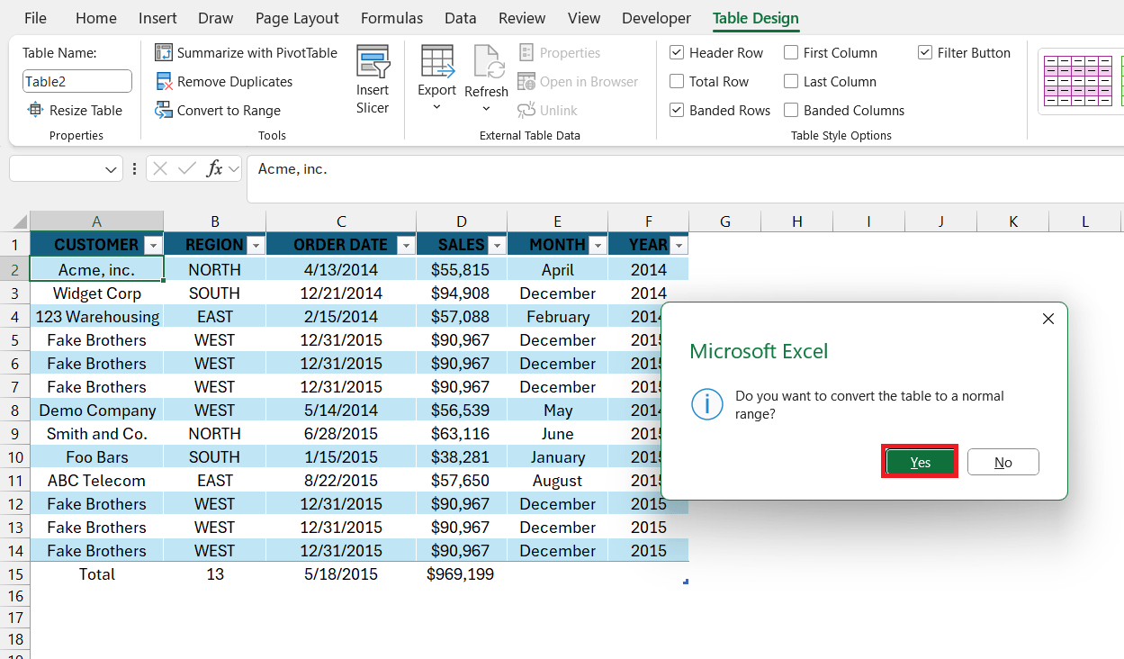Pick the purple table style swatch
The height and width of the screenshot is (659, 1124).
pos(1077,81)
